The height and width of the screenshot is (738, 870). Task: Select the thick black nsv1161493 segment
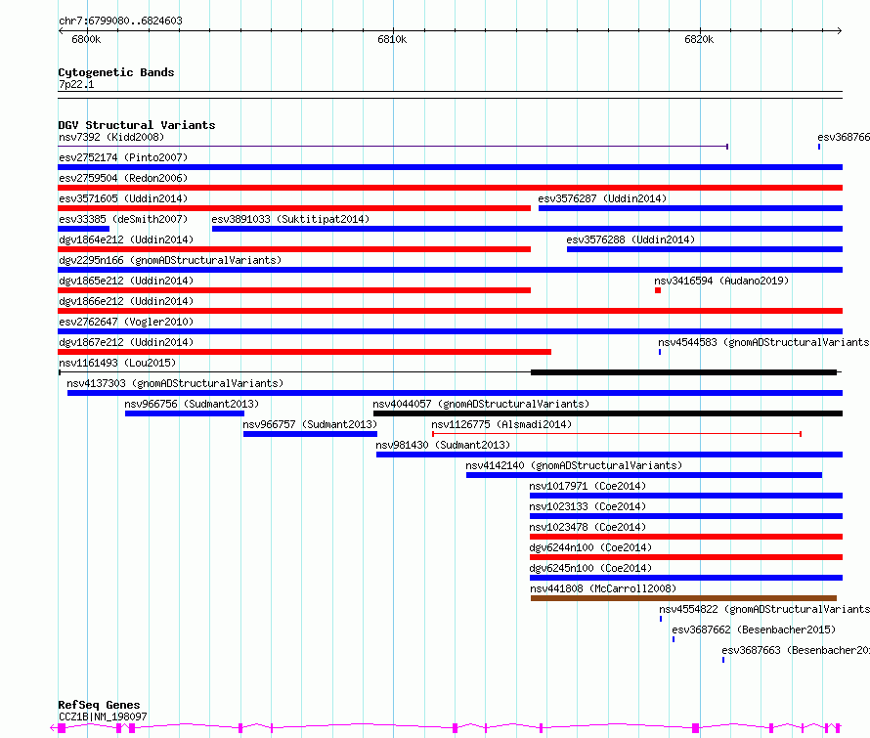pos(683,372)
